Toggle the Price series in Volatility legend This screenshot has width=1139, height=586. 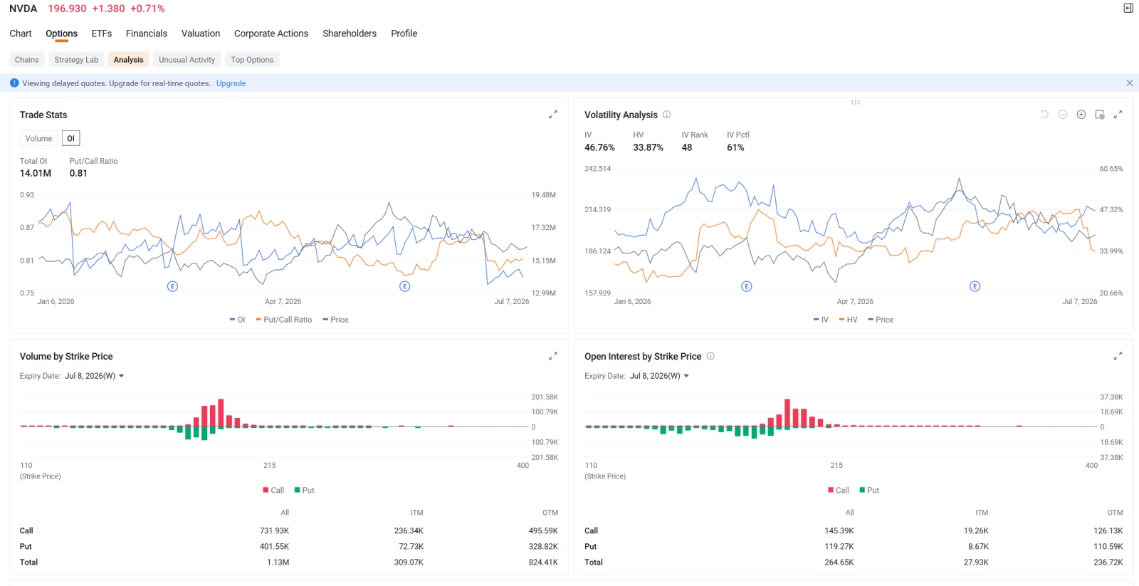[x=881, y=320]
